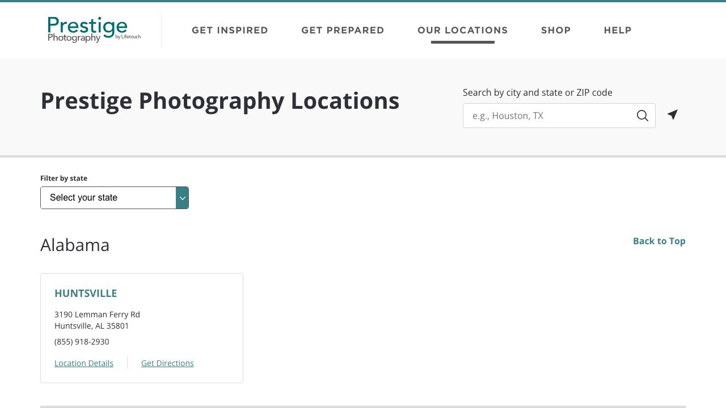Focus the city or ZIP search field
This screenshot has height=408, width=726.
pos(547,116)
